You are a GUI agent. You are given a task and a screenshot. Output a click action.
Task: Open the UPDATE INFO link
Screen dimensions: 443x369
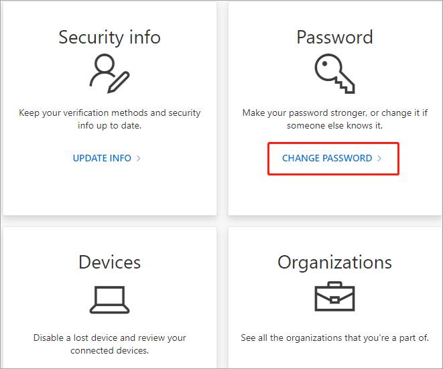tap(102, 158)
